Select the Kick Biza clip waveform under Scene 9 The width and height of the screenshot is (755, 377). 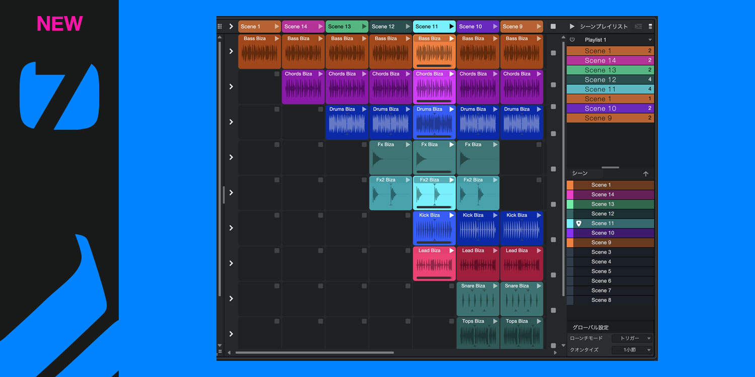click(521, 231)
